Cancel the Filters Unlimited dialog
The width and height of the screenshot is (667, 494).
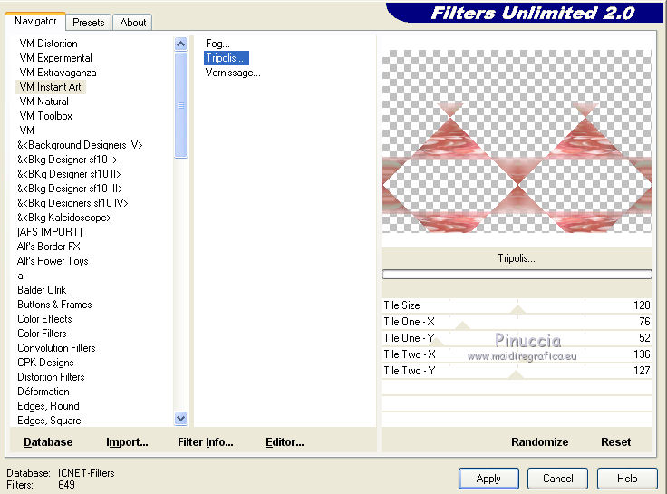pos(557,479)
